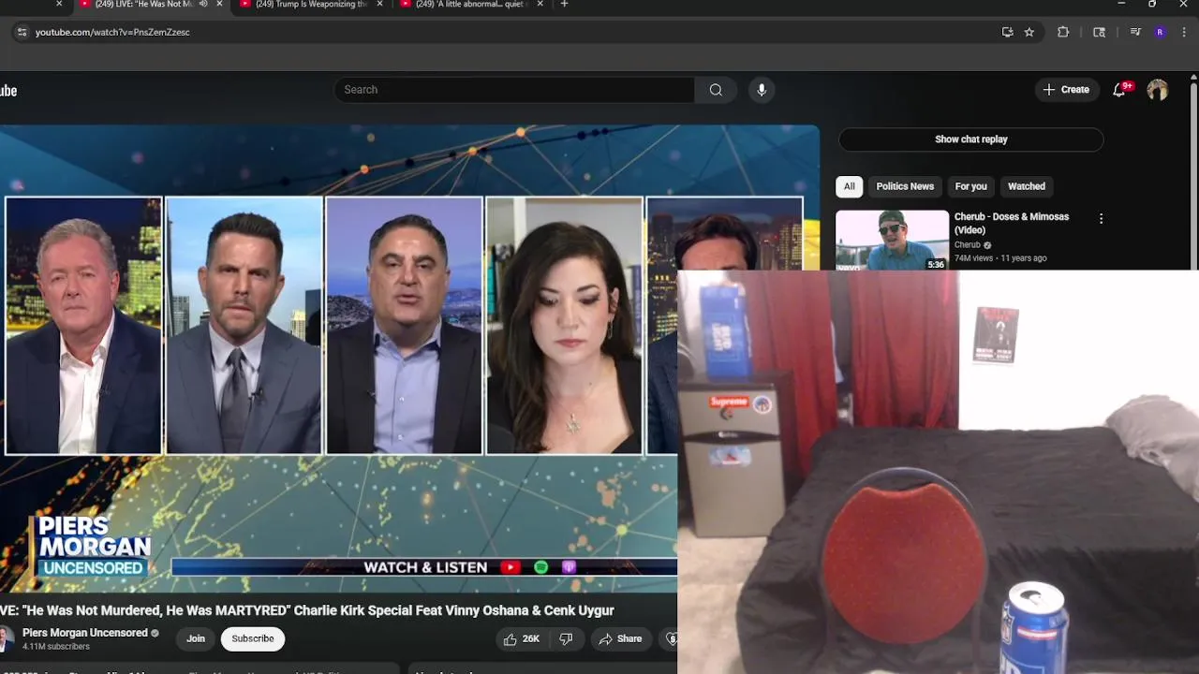The height and width of the screenshot is (674, 1199).
Task: Open Chrome three-dot menu
Action: [1185, 32]
